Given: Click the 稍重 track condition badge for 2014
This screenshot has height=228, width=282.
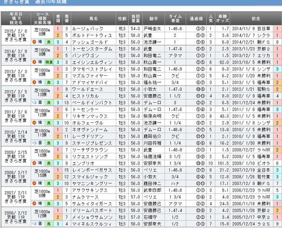Looking at the screenshot, I should (x=49, y=62).
